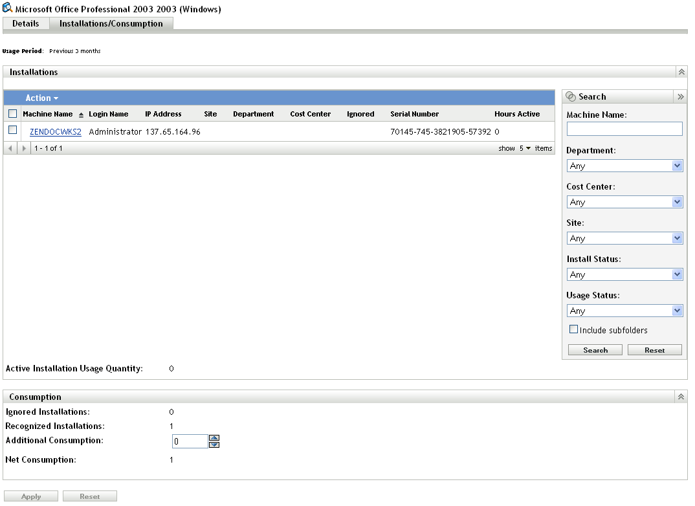Click the Machine Name column header
Screen dimensions: 695x506
(48, 114)
